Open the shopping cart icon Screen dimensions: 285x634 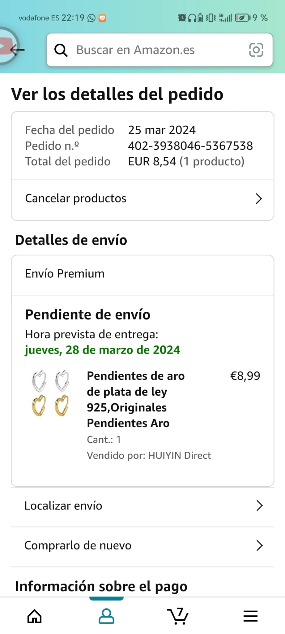[x=178, y=616]
